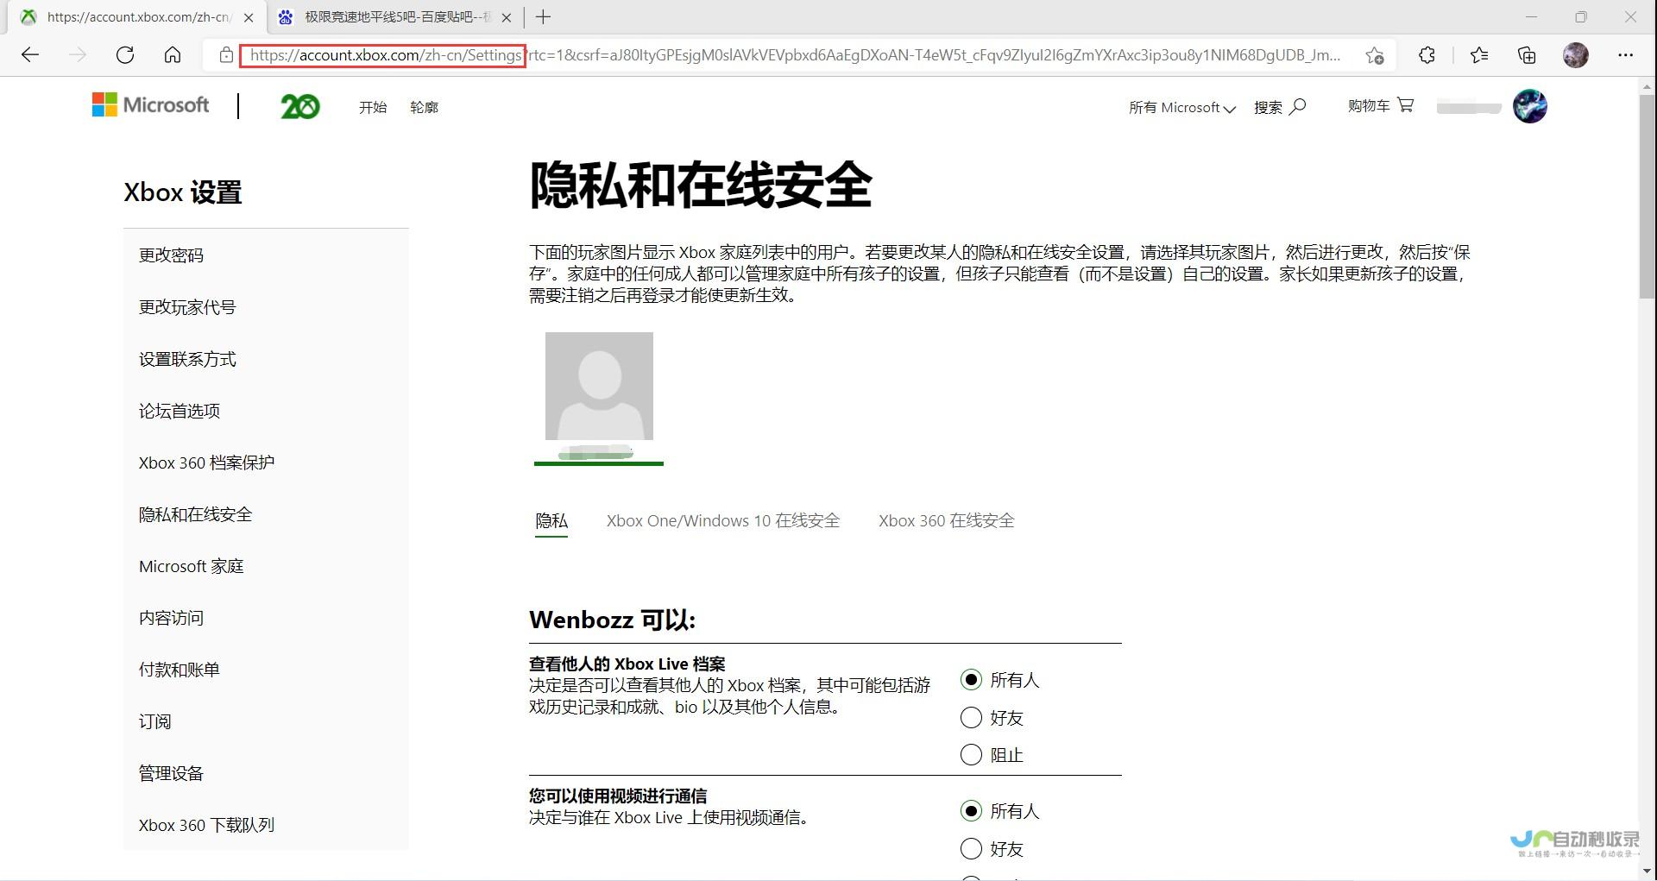
Task: Expand the 所有 Microsoft dropdown
Action: (x=1182, y=108)
